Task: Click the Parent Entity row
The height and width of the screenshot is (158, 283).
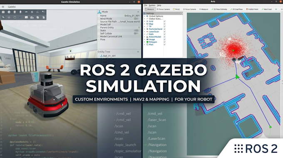Action: 119,27
